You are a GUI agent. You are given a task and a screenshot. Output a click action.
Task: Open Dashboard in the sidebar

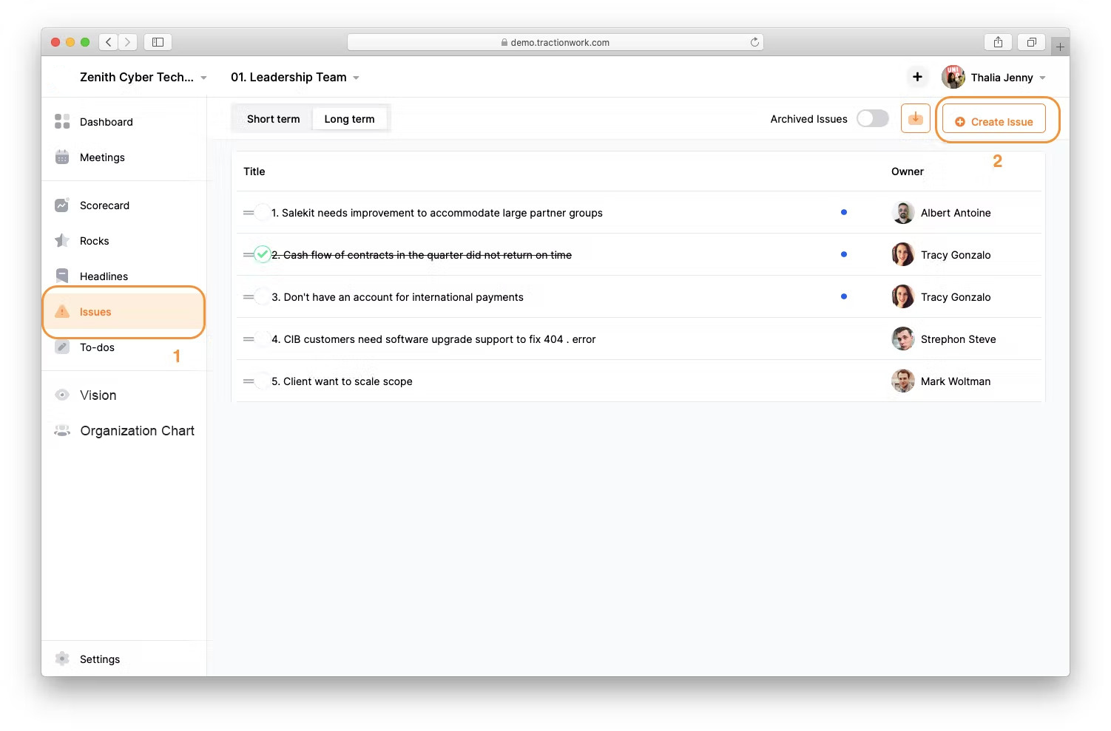click(107, 122)
